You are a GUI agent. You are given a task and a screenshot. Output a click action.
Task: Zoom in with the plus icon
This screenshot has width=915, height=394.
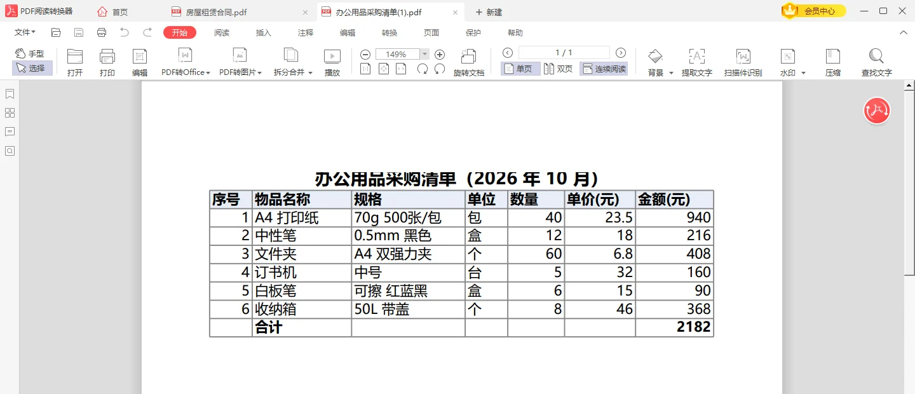(440, 55)
